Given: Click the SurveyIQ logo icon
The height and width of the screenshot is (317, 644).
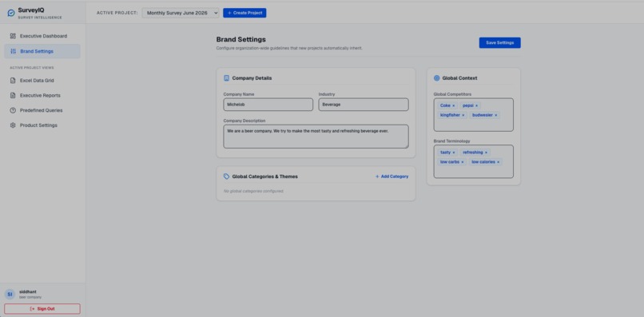Looking at the screenshot, I should click(11, 13).
